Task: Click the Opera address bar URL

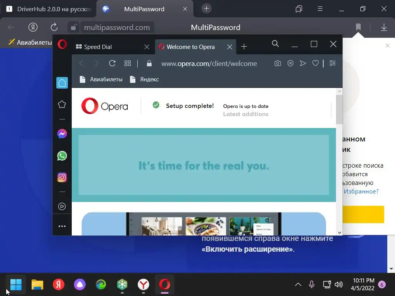Action: (x=209, y=64)
